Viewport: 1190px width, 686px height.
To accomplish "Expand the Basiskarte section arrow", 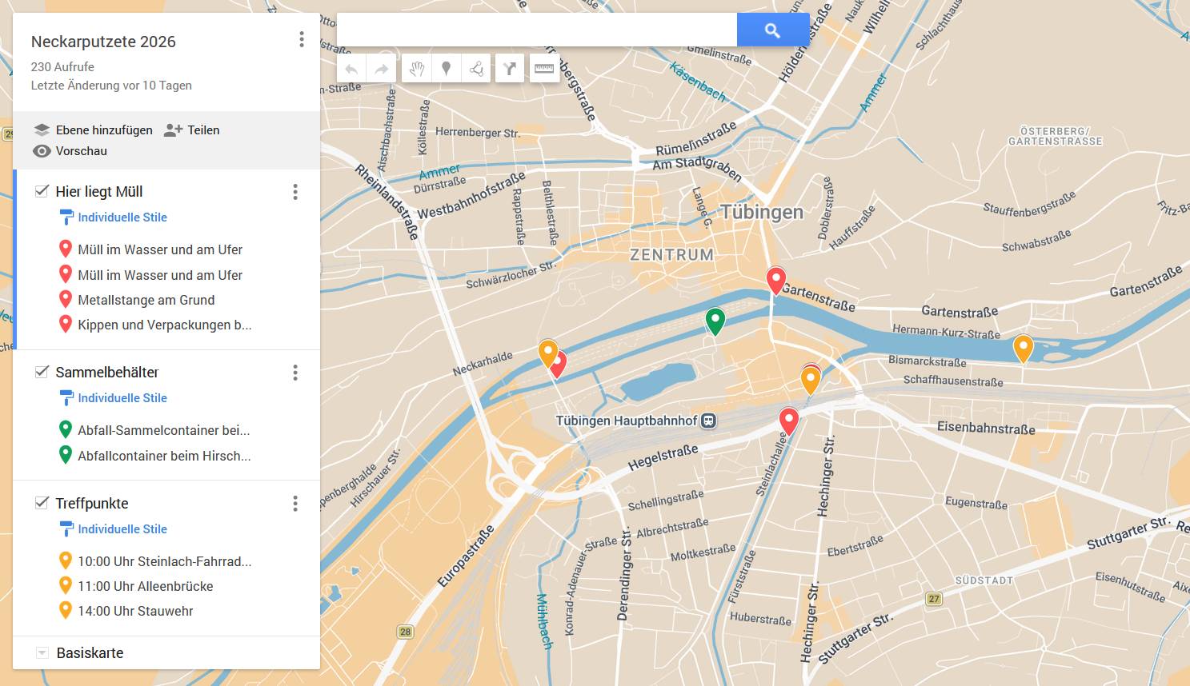I will pyautogui.click(x=42, y=653).
